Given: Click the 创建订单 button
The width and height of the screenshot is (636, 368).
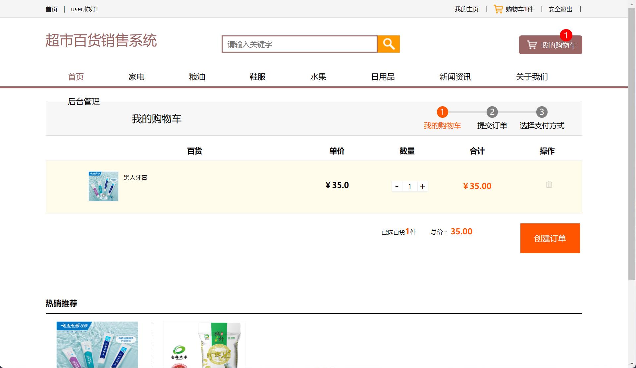Looking at the screenshot, I should 550,238.
